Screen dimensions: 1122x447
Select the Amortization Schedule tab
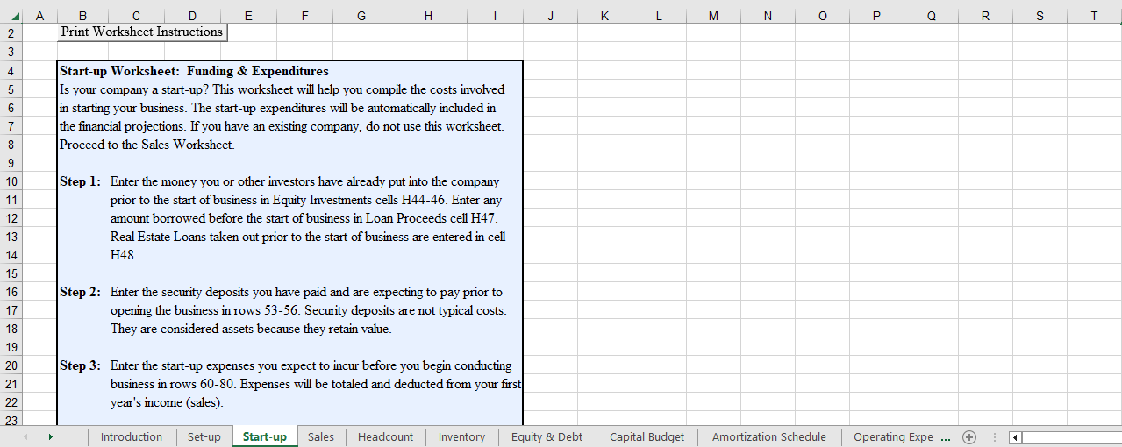(x=768, y=437)
